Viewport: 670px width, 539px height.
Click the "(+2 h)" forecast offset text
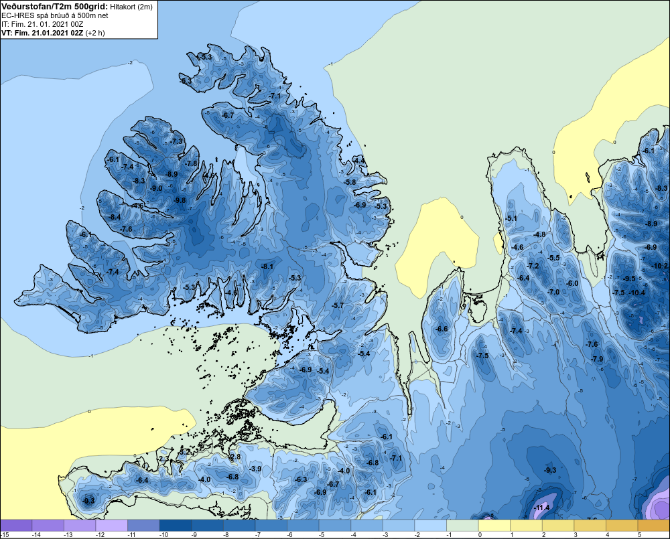(95, 33)
